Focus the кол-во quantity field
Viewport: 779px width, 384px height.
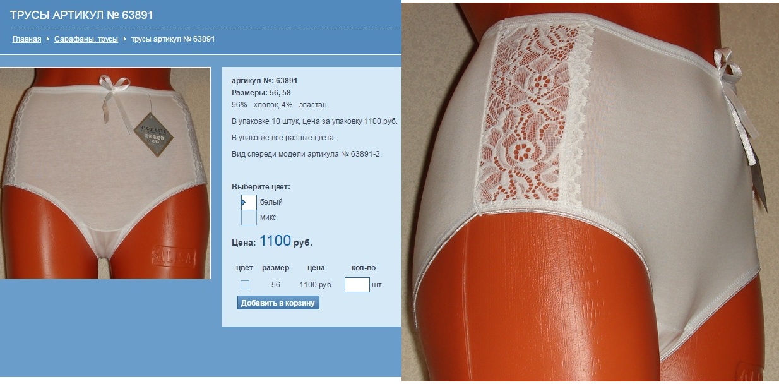pos(357,285)
